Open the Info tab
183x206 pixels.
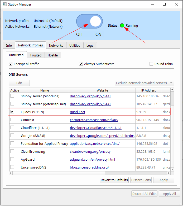9,45
